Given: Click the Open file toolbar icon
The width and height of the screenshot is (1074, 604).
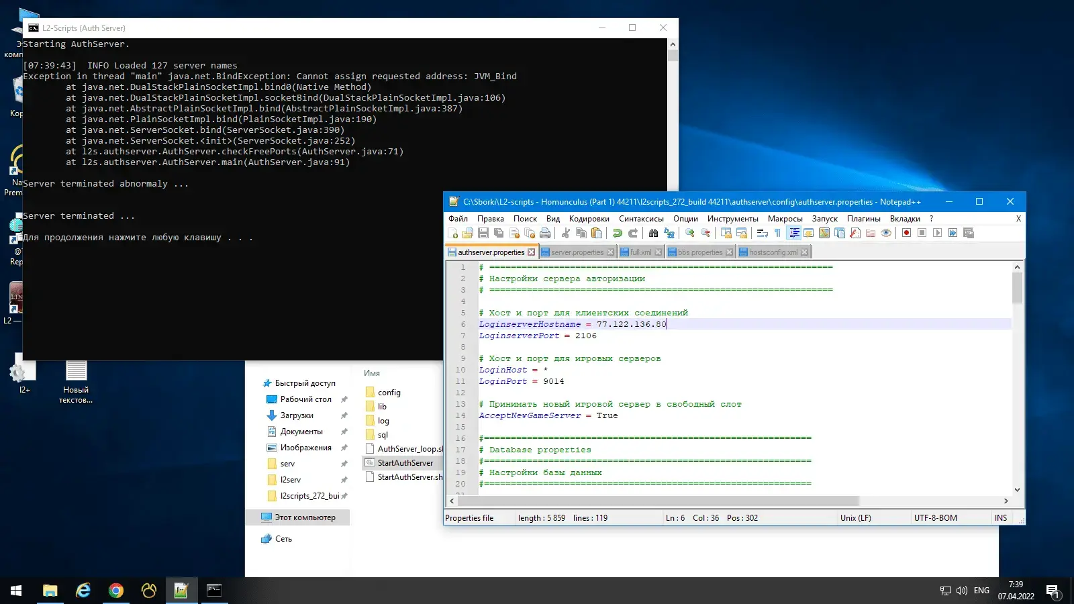Looking at the screenshot, I should click(468, 233).
